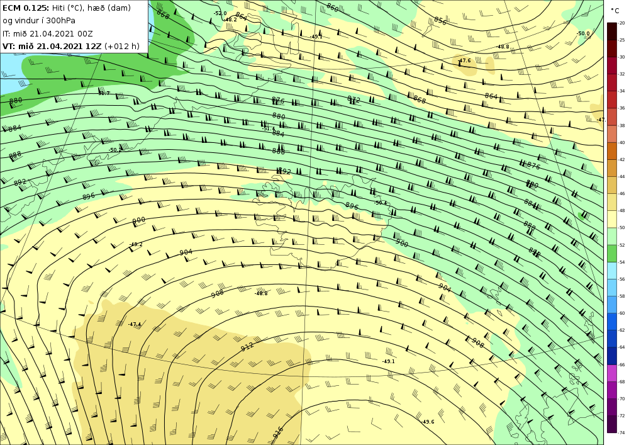
Task: Click the temperature value '-51.4'
Action: (x=269, y=129)
